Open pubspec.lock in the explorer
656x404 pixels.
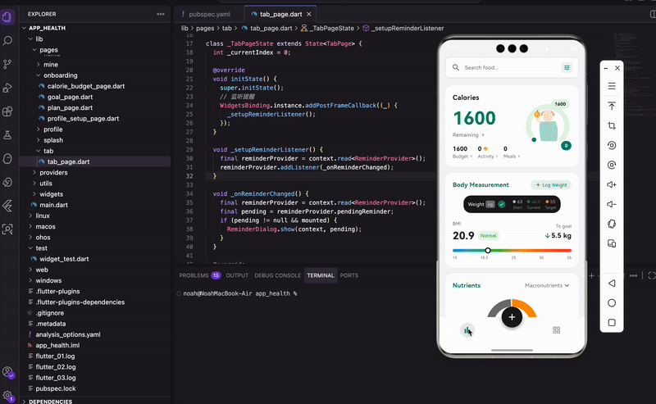coord(56,388)
